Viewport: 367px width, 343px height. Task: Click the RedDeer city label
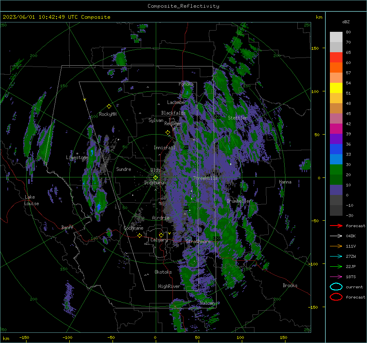pyautogui.click(x=173, y=124)
